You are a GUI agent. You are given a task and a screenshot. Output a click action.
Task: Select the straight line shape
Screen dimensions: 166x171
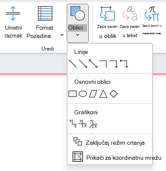(73, 63)
